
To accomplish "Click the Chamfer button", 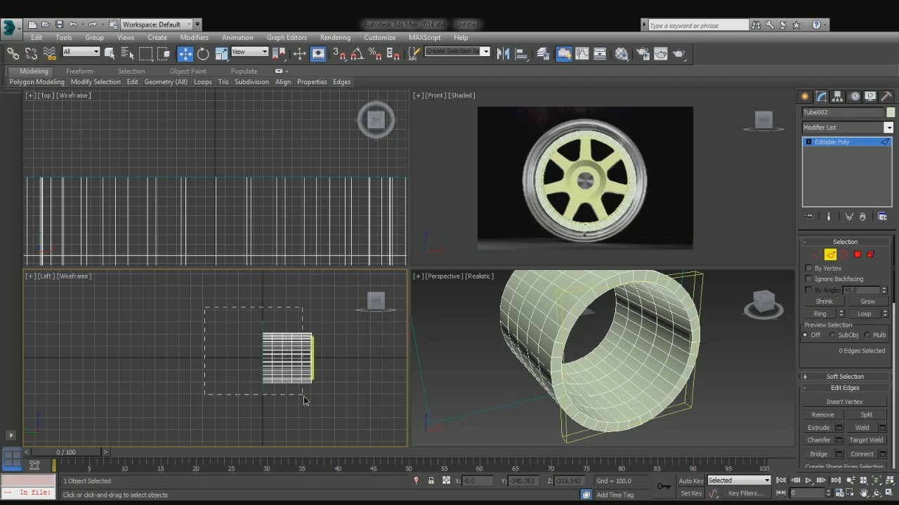I will point(819,440).
